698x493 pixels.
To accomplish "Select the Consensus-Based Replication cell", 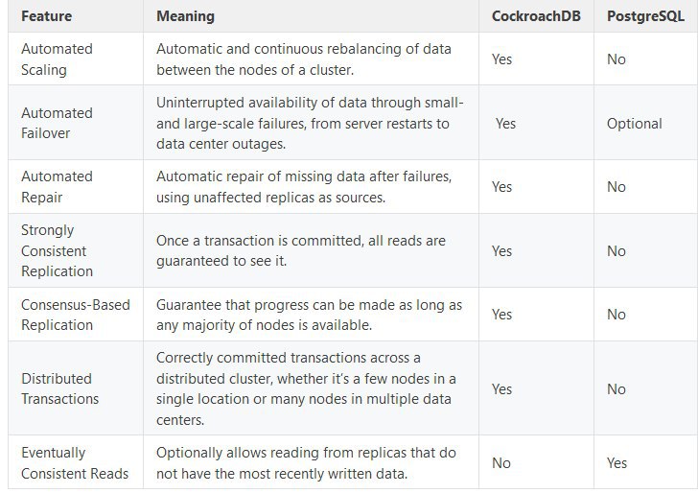I will [76, 315].
